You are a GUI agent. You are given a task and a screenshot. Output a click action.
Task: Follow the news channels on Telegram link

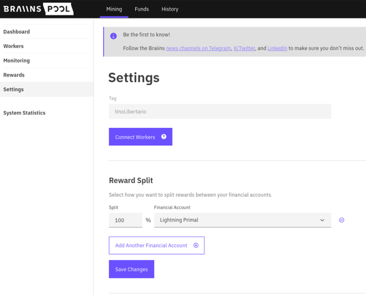click(198, 48)
